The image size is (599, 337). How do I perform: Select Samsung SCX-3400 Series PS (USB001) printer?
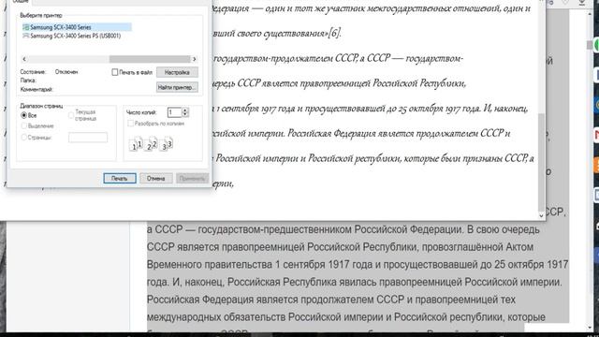point(72,36)
